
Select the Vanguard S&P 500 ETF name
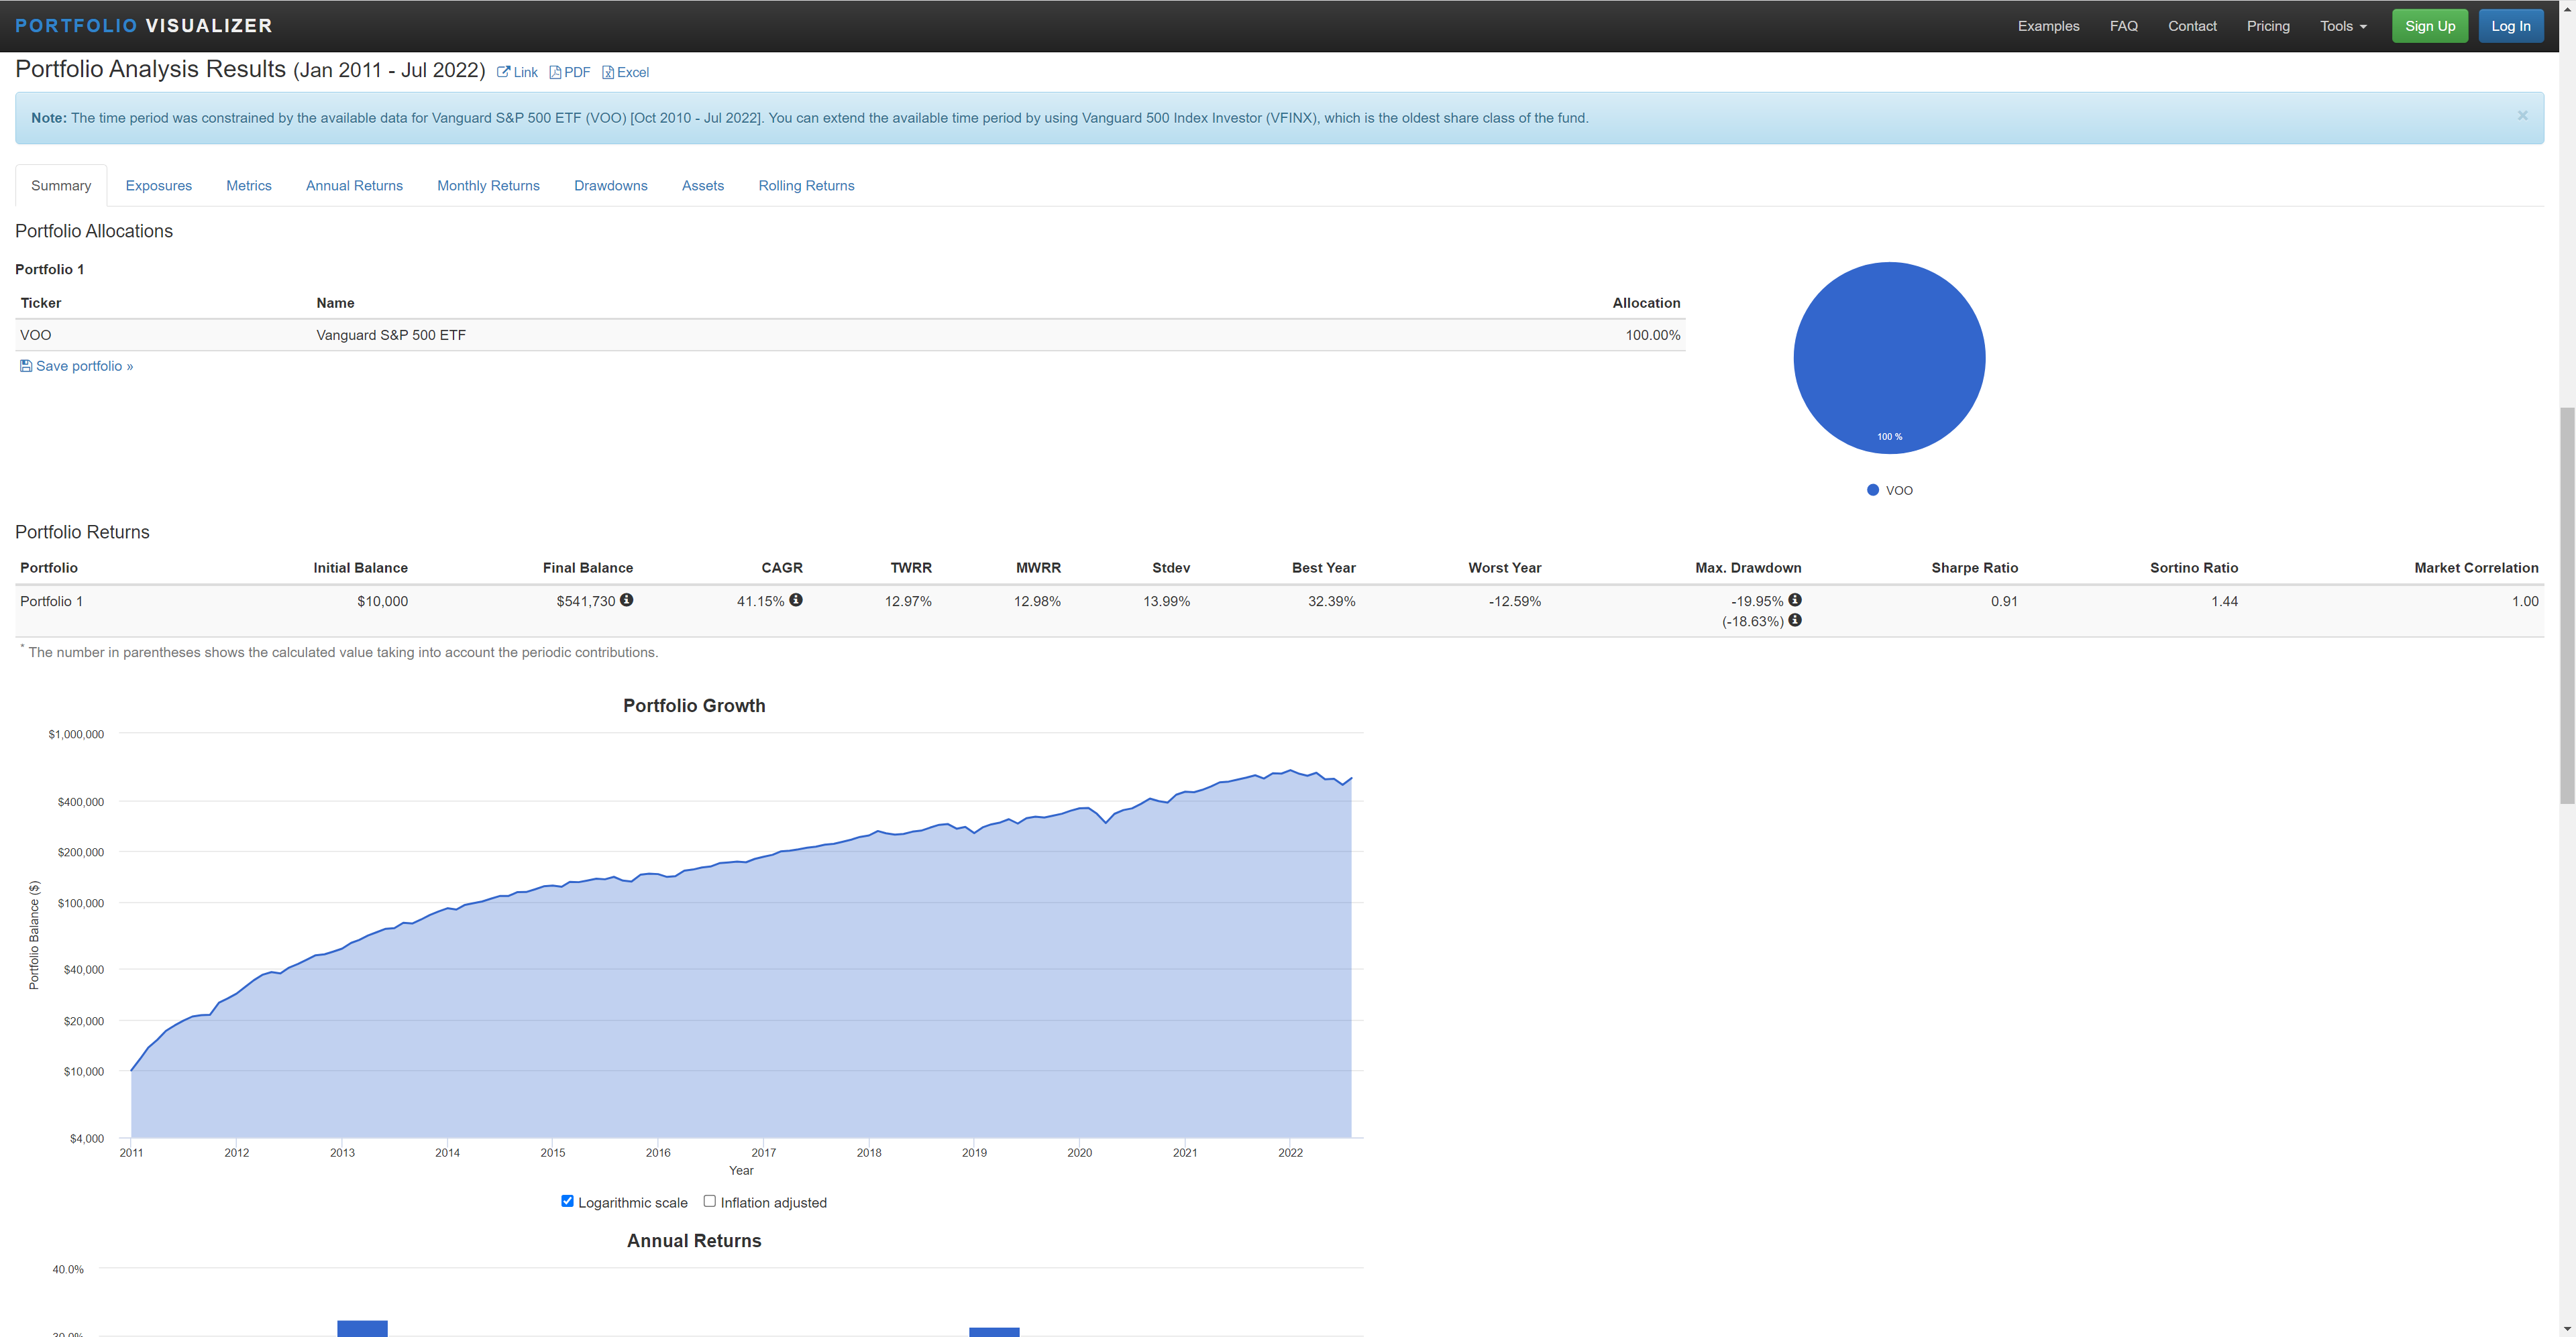[391, 335]
